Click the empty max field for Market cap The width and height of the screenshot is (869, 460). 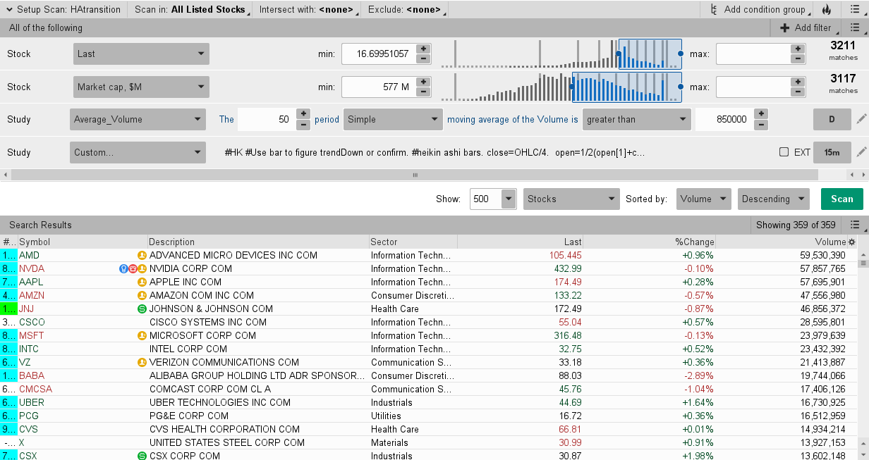[753, 87]
